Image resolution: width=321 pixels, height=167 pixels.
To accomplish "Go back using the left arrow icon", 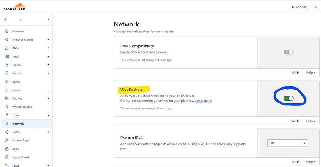I will (x=6, y=19).
